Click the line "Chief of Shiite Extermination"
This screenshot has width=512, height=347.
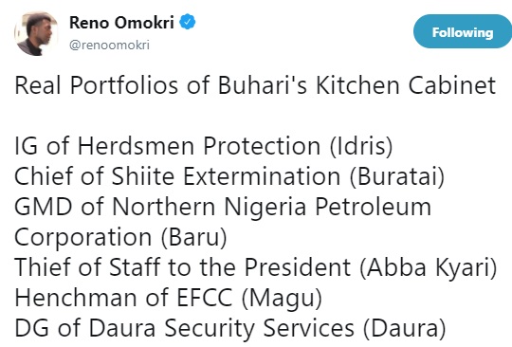pyautogui.click(x=177, y=176)
